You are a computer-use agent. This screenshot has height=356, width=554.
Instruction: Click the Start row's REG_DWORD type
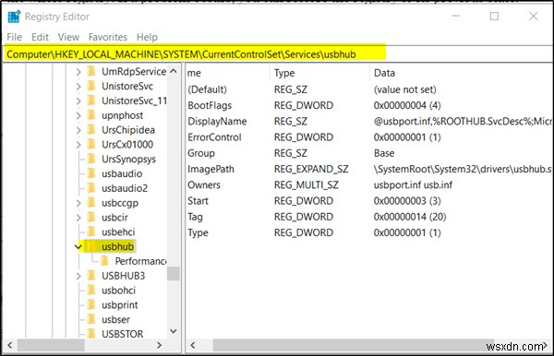coord(304,201)
